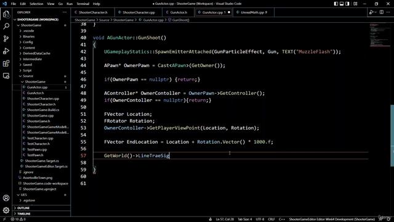The image size is (394, 222).
Task: Split the editor right
Action: (382, 12)
